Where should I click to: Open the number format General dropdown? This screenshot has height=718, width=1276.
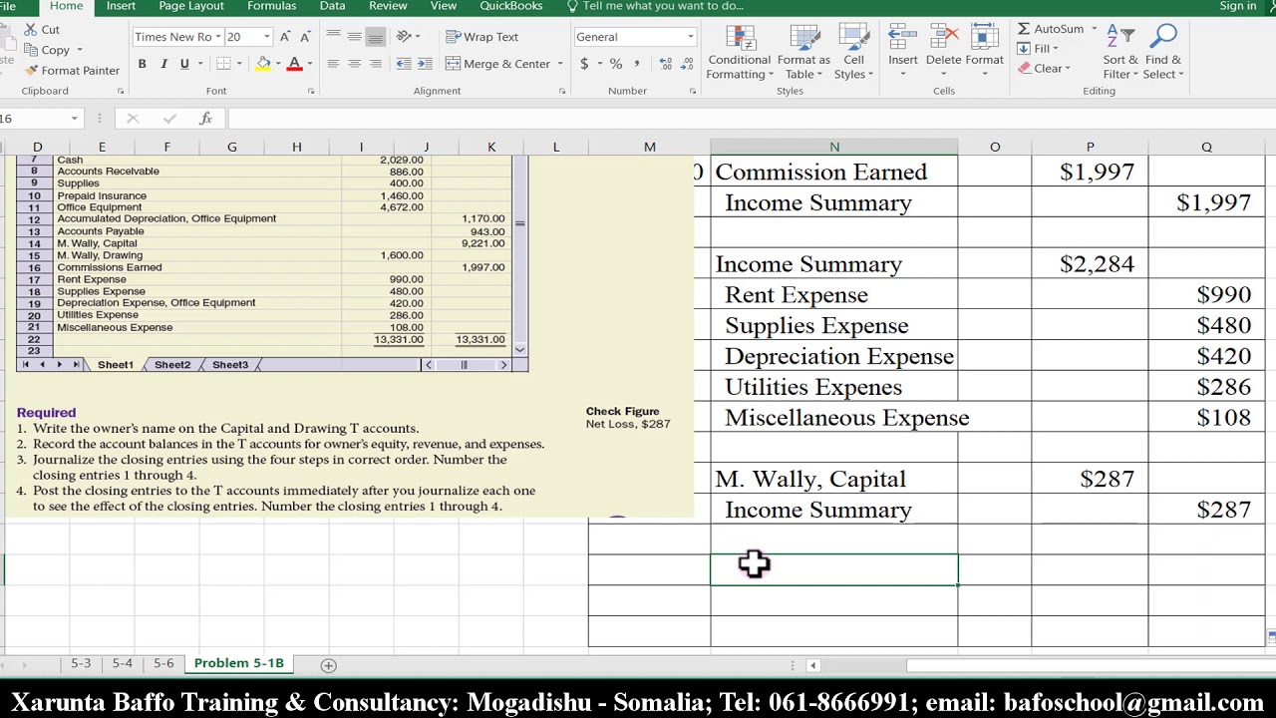point(690,37)
